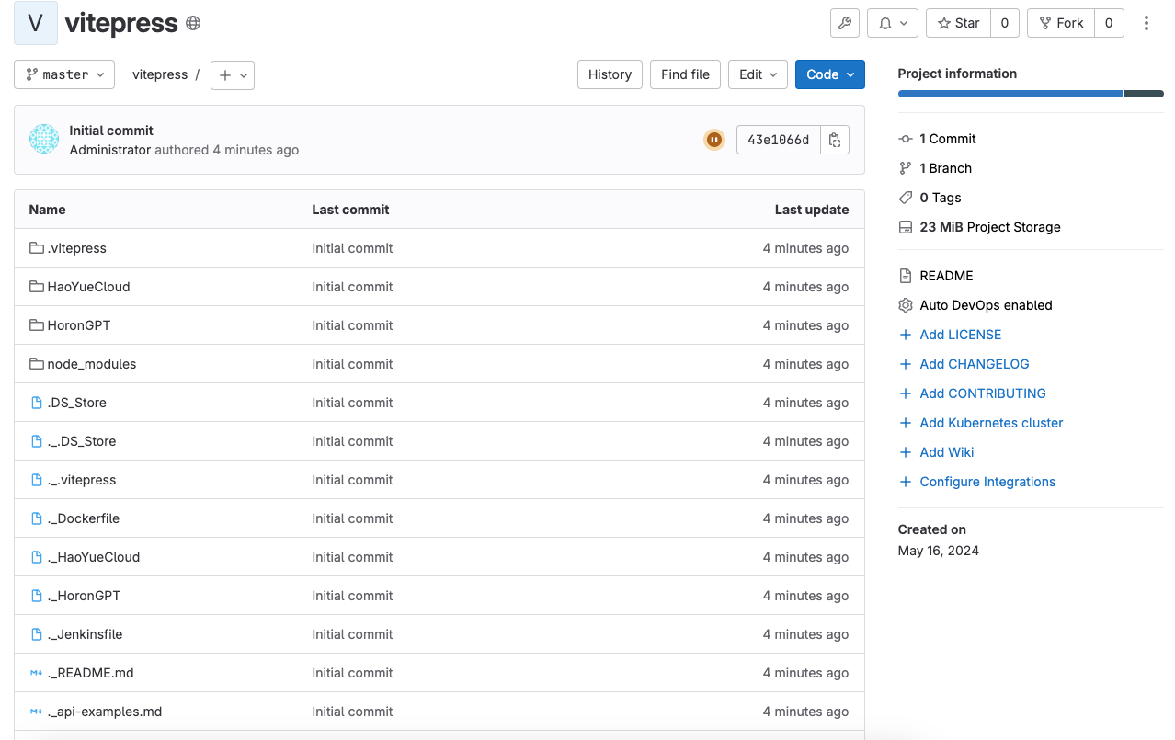The height and width of the screenshot is (740, 1175).
Task: Expand the master branch selector
Action: [x=64, y=74]
